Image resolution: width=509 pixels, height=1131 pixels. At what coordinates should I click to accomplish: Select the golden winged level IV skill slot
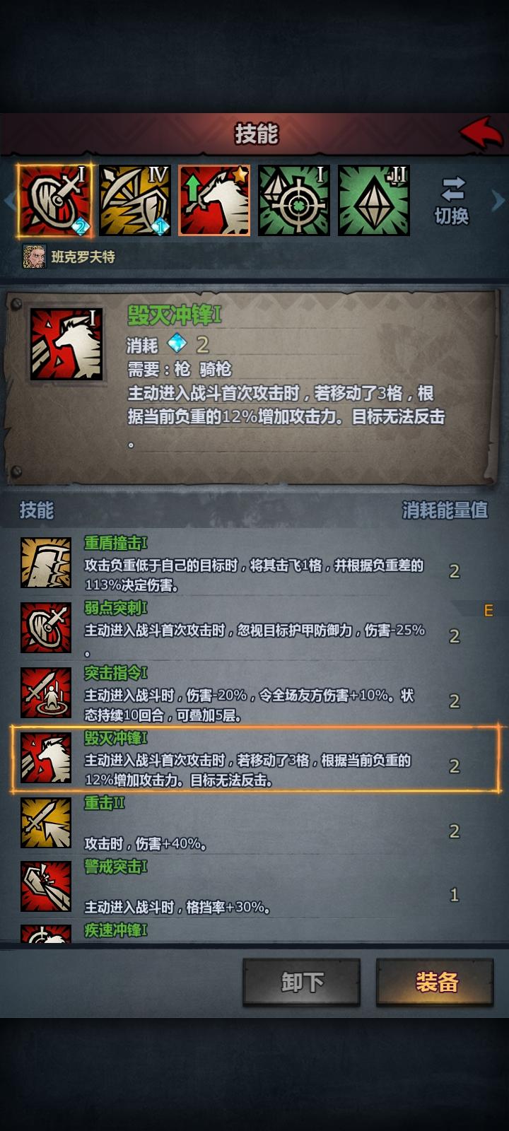pos(135,201)
